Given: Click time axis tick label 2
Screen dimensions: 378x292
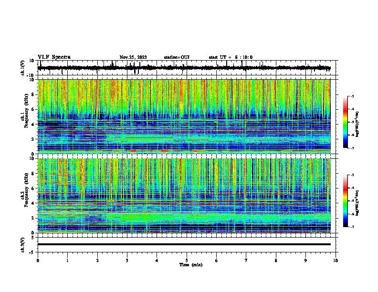Looking at the screenshot, I should (97, 261).
